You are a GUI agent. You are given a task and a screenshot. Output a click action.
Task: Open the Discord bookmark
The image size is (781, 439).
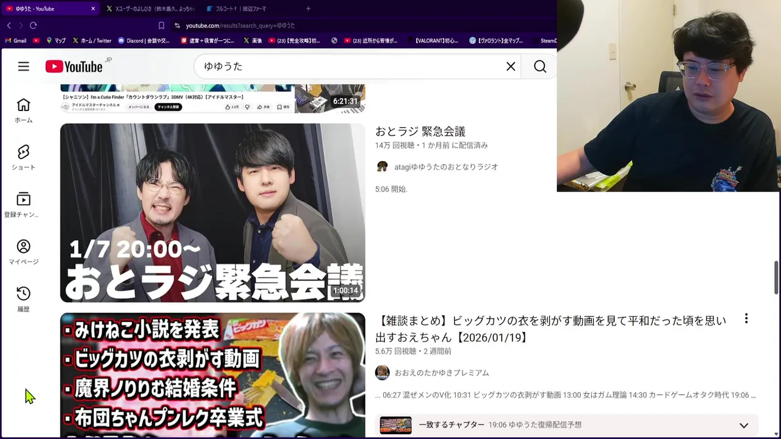[144, 41]
